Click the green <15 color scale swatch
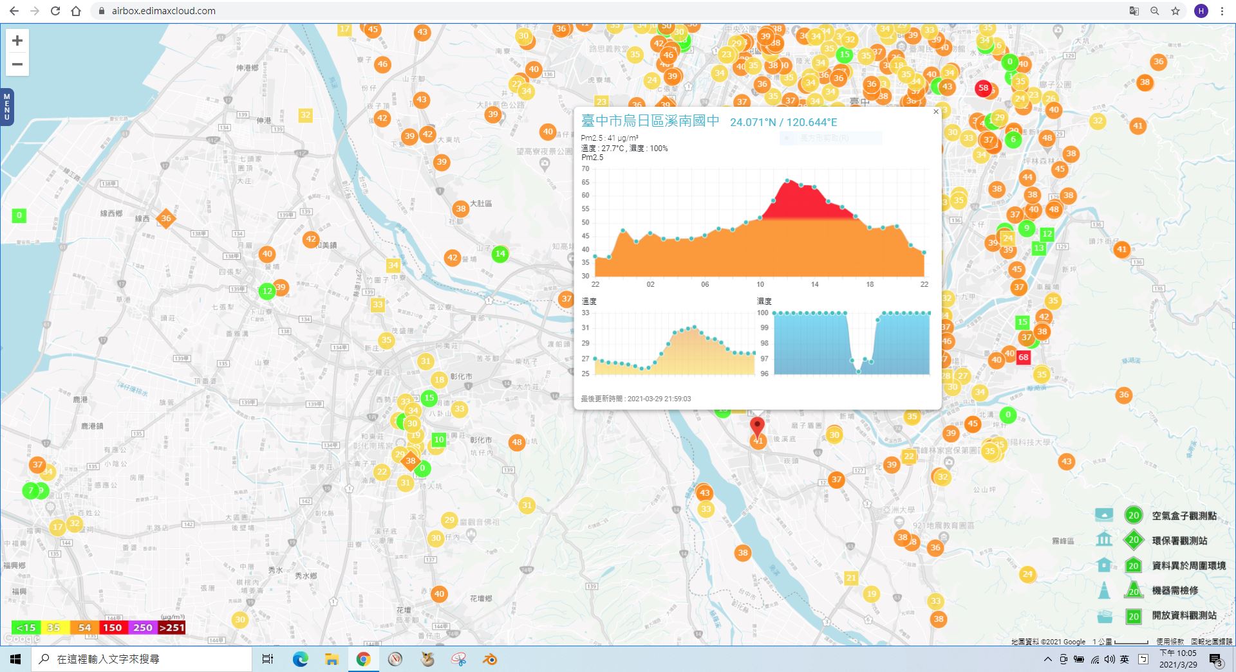 point(26,628)
